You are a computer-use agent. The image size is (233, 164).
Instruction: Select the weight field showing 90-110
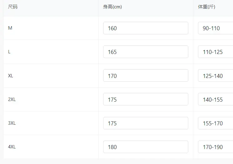pos(215,28)
